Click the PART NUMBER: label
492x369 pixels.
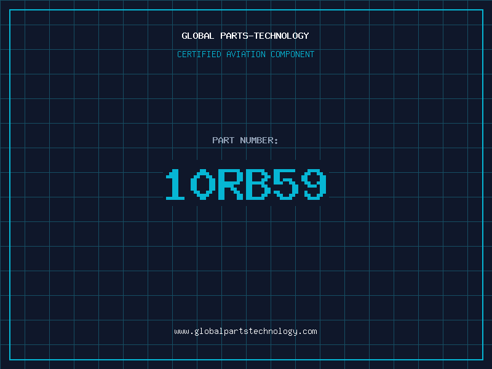coord(245,140)
